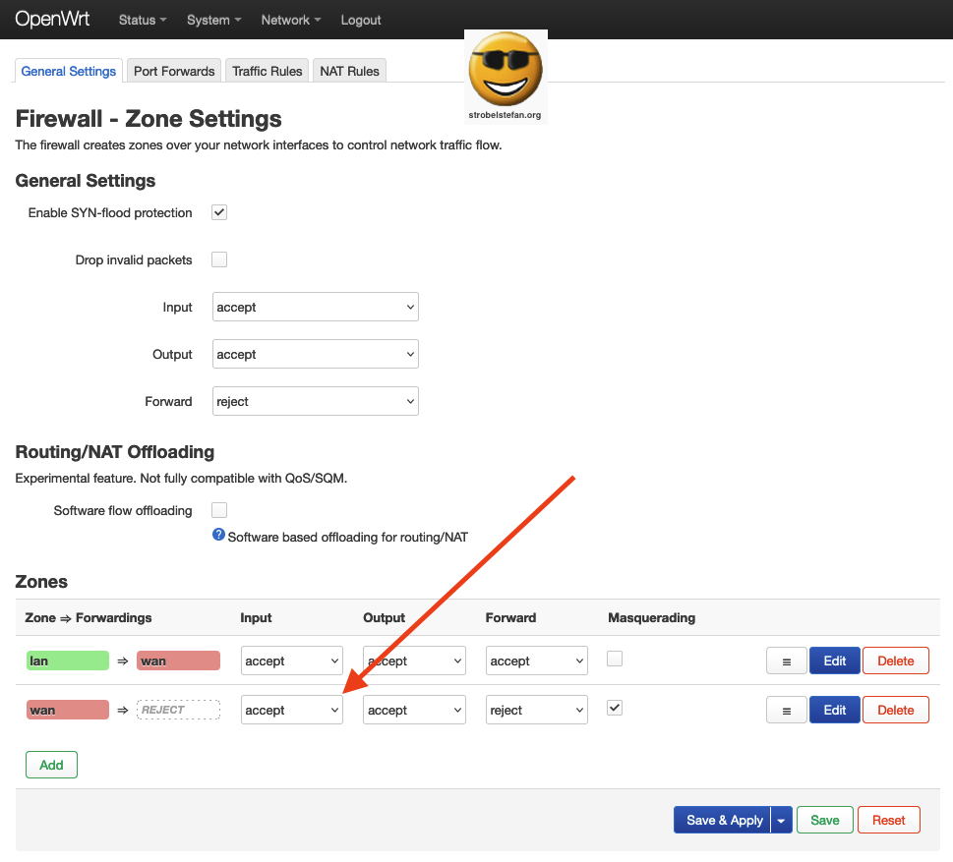Open the general Input policy dropdown
953x862 pixels.
pos(315,308)
